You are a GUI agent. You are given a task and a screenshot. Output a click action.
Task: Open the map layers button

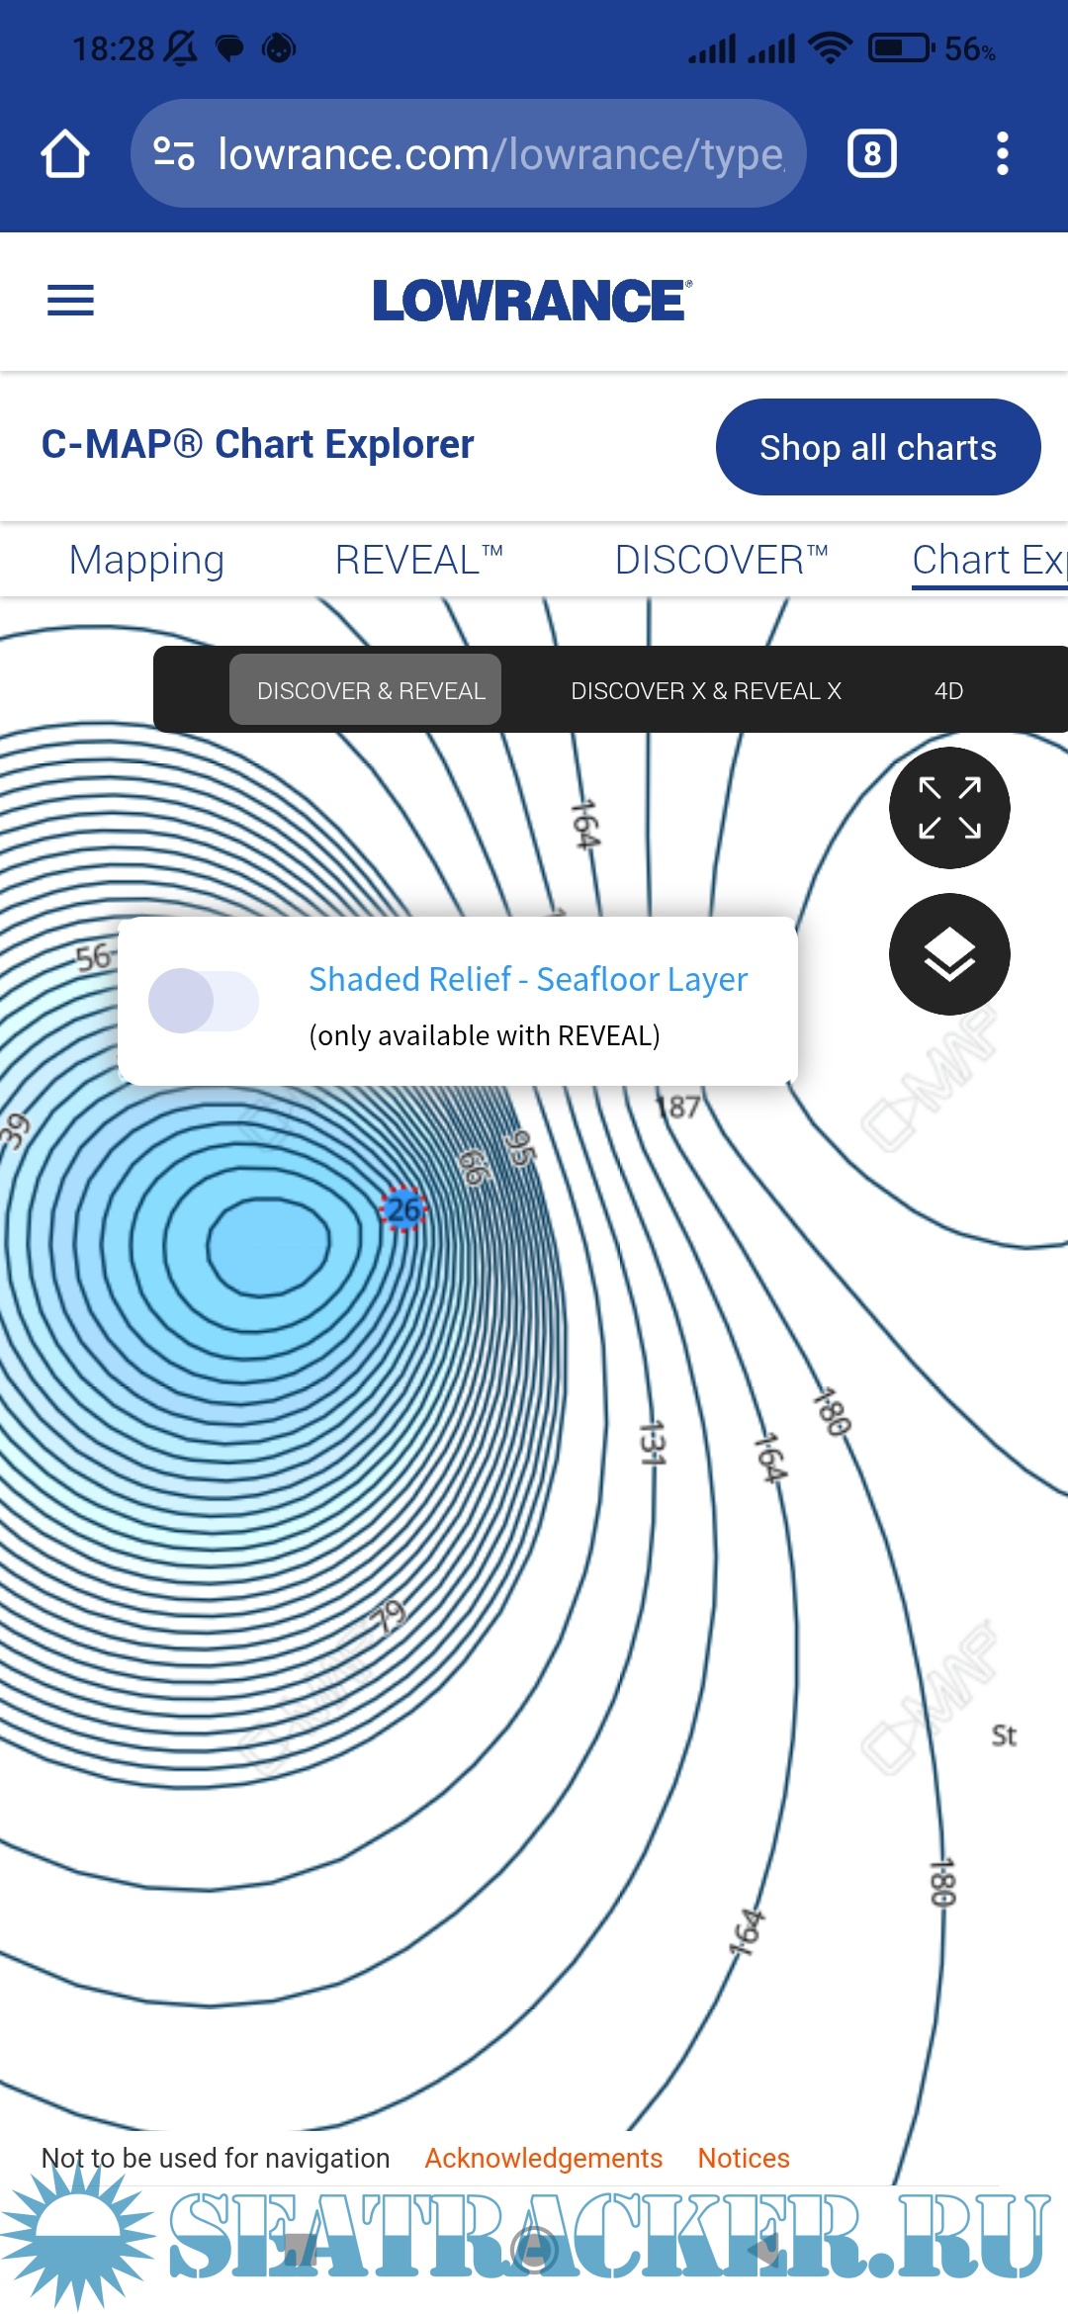point(948,954)
